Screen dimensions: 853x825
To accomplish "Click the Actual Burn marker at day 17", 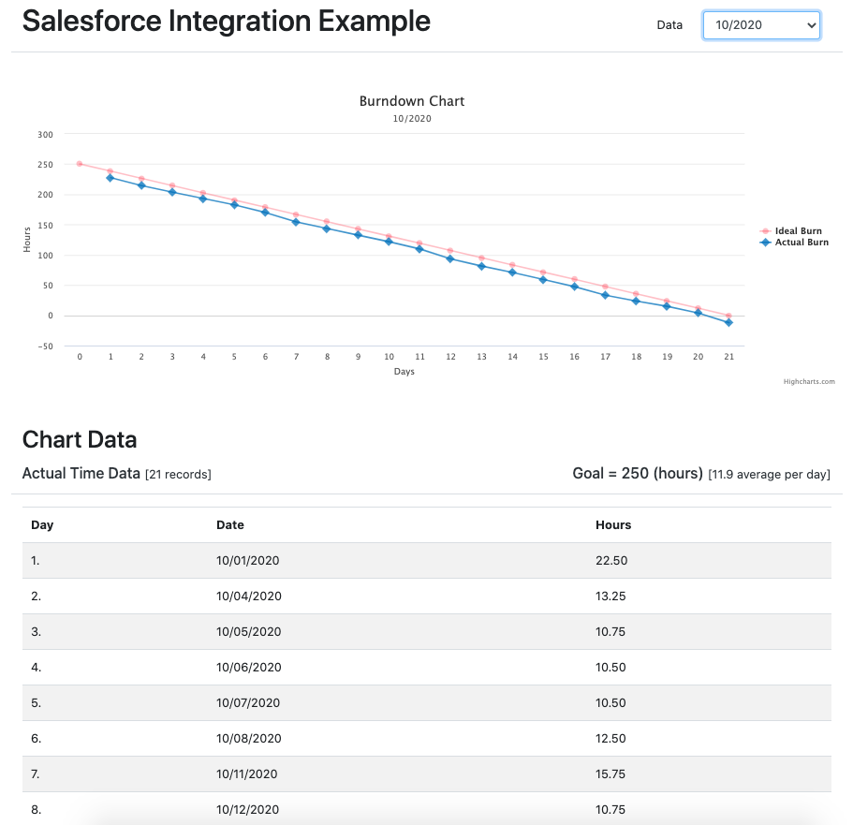I will [x=606, y=295].
